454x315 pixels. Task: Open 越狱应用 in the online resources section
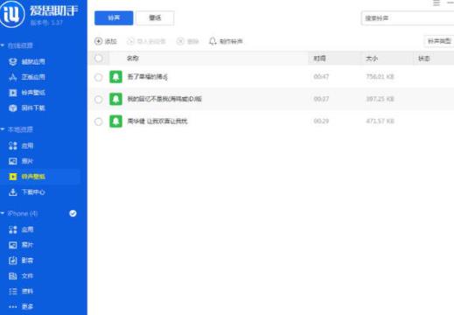pyautogui.click(x=27, y=61)
